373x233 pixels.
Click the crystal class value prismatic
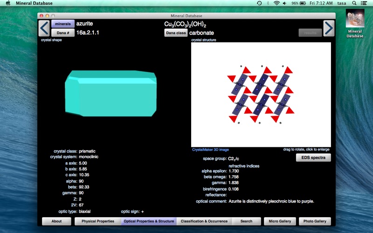tap(87, 151)
